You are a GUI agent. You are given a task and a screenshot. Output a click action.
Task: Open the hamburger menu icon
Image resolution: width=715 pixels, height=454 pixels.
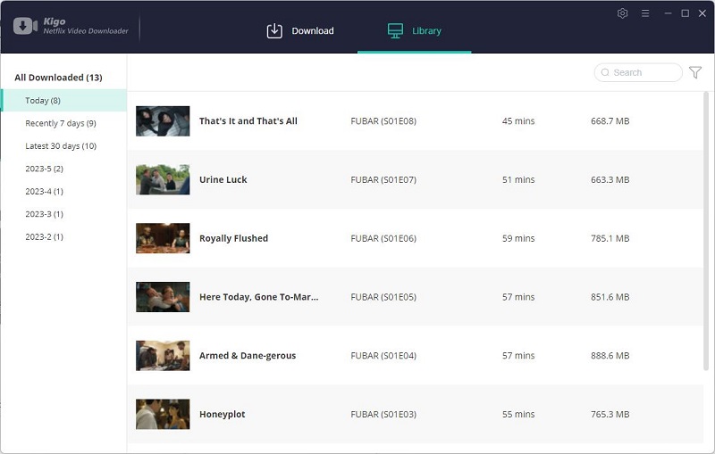click(x=645, y=13)
